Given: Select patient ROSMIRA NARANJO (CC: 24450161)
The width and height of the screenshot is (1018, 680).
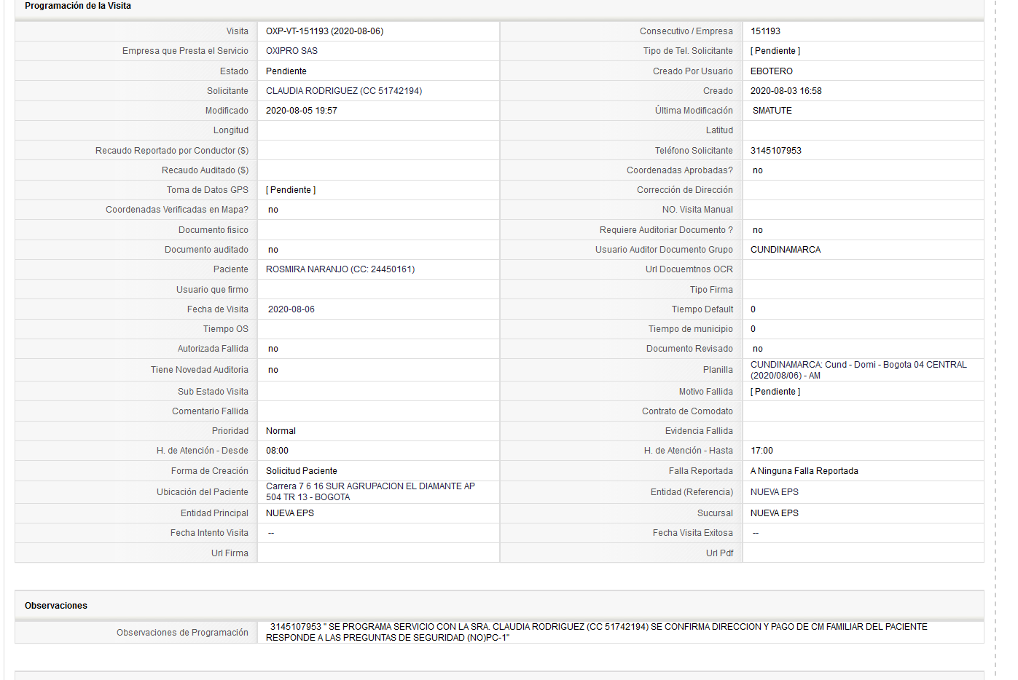Looking at the screenshot, I should point(340,269).
